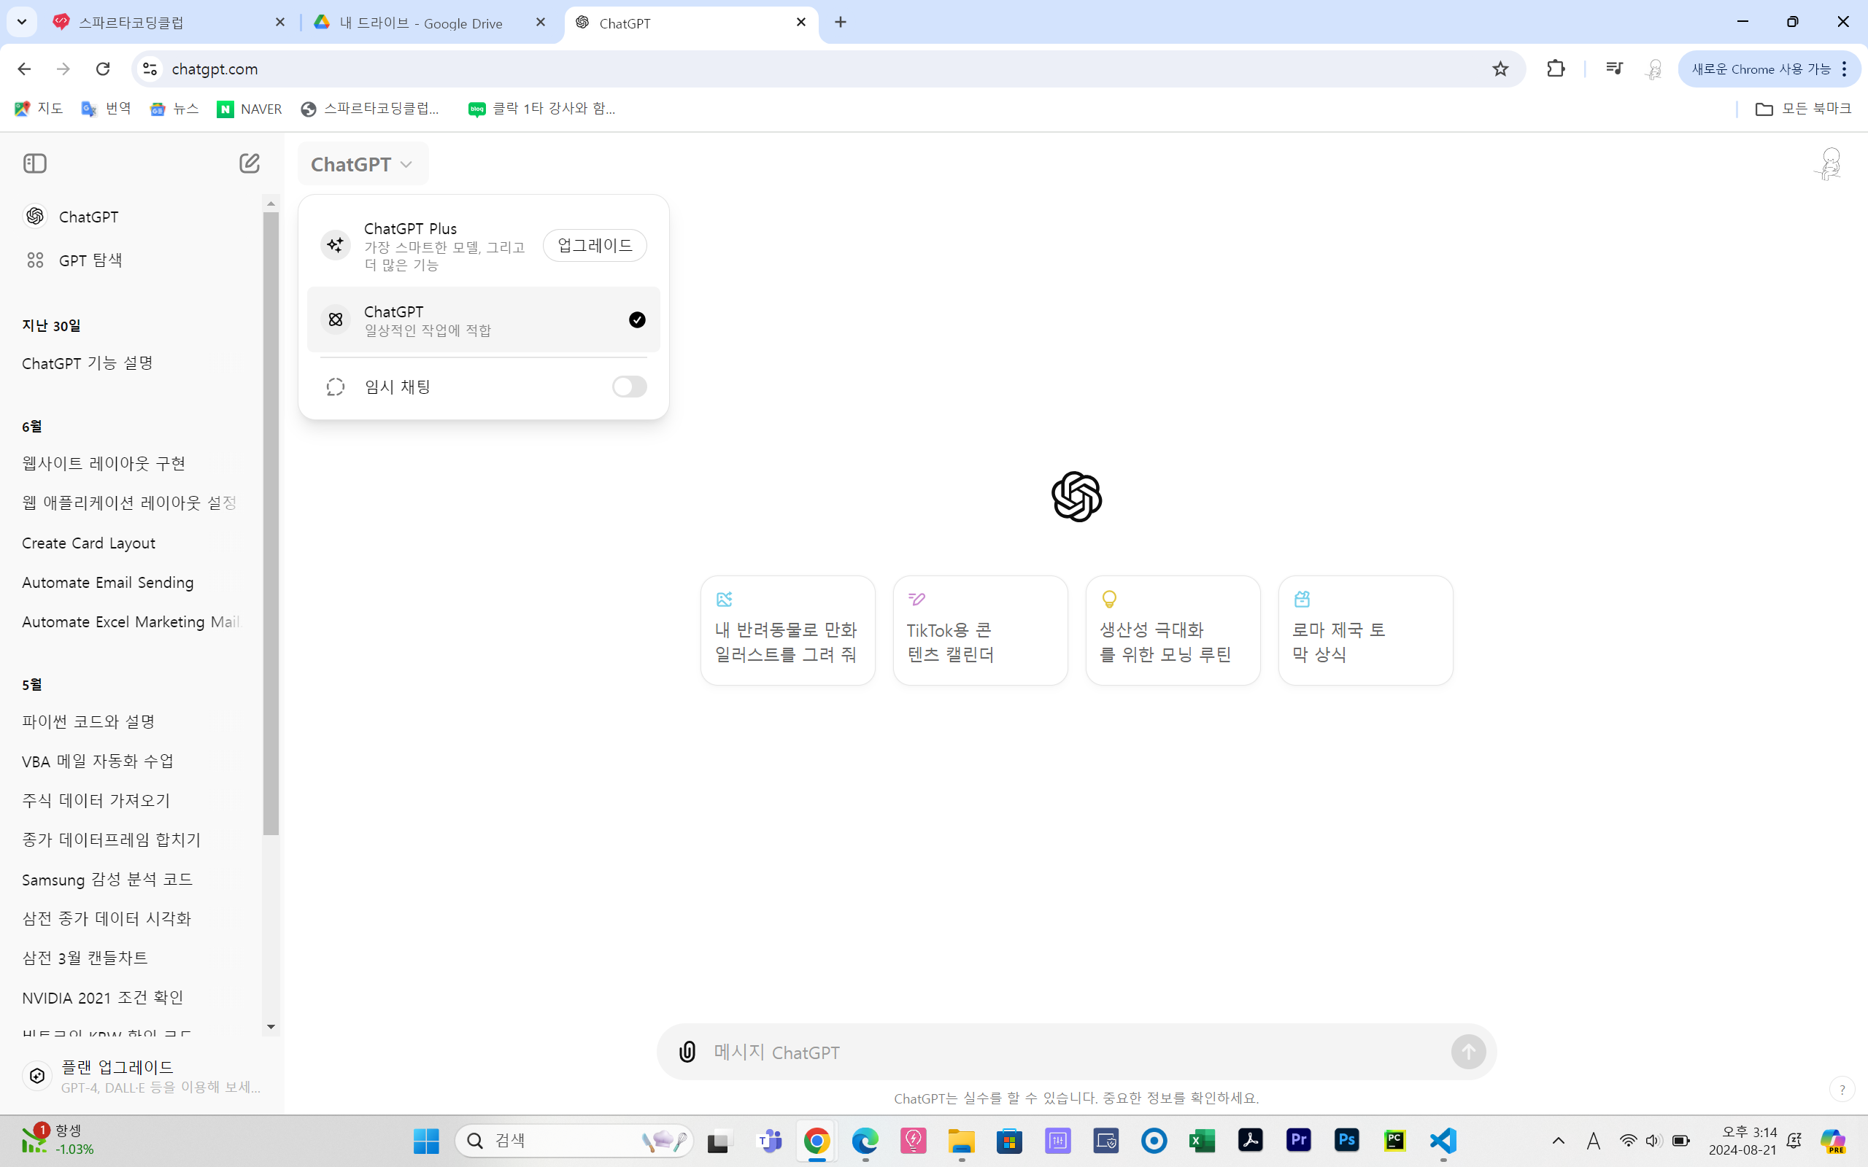The image size is (1868, 1167).
Task: Open the help question mark button
Action: coord(1842,1089)
